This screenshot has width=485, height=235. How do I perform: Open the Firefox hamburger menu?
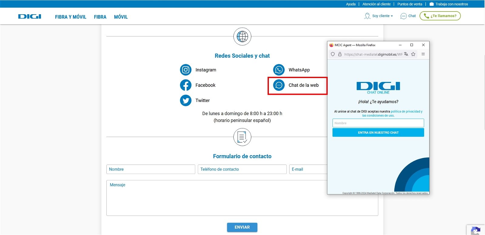[x=423, y=54]
